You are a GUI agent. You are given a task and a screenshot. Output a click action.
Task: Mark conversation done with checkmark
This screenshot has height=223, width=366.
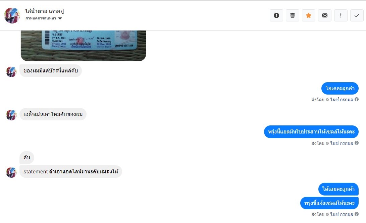click(x=357, y=15)
